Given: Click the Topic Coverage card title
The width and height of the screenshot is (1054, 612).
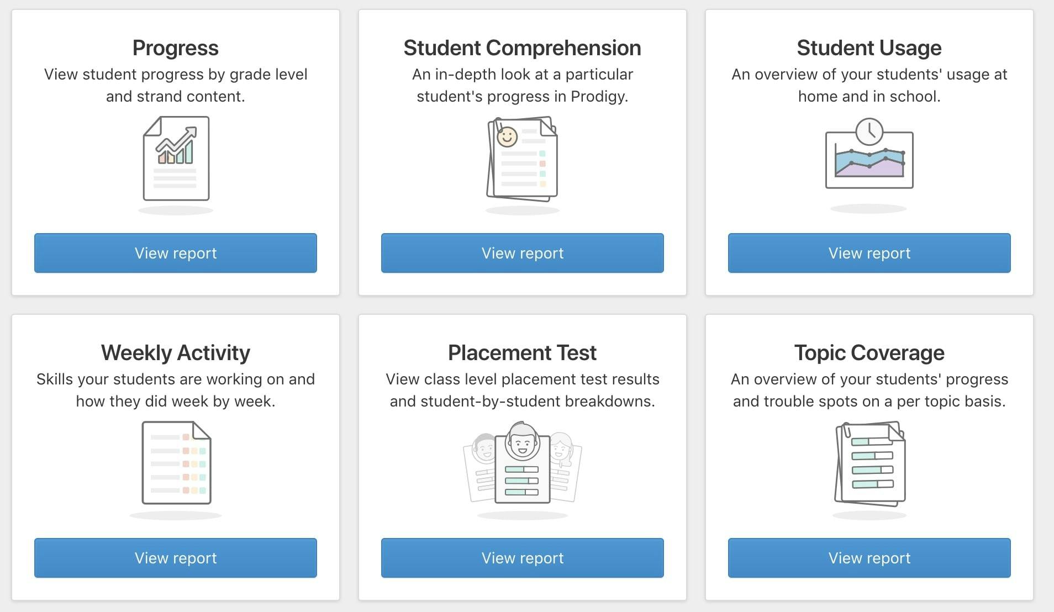Looking at the screenshot, I should [869, 353].
